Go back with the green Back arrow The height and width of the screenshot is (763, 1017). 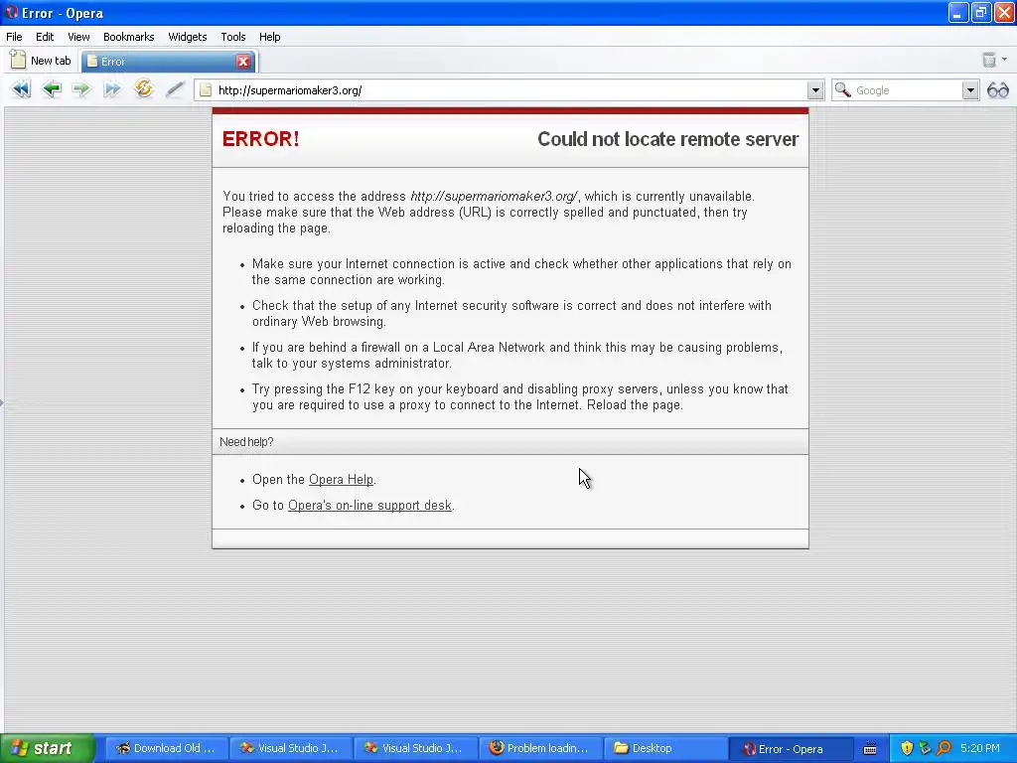[52, 88]
